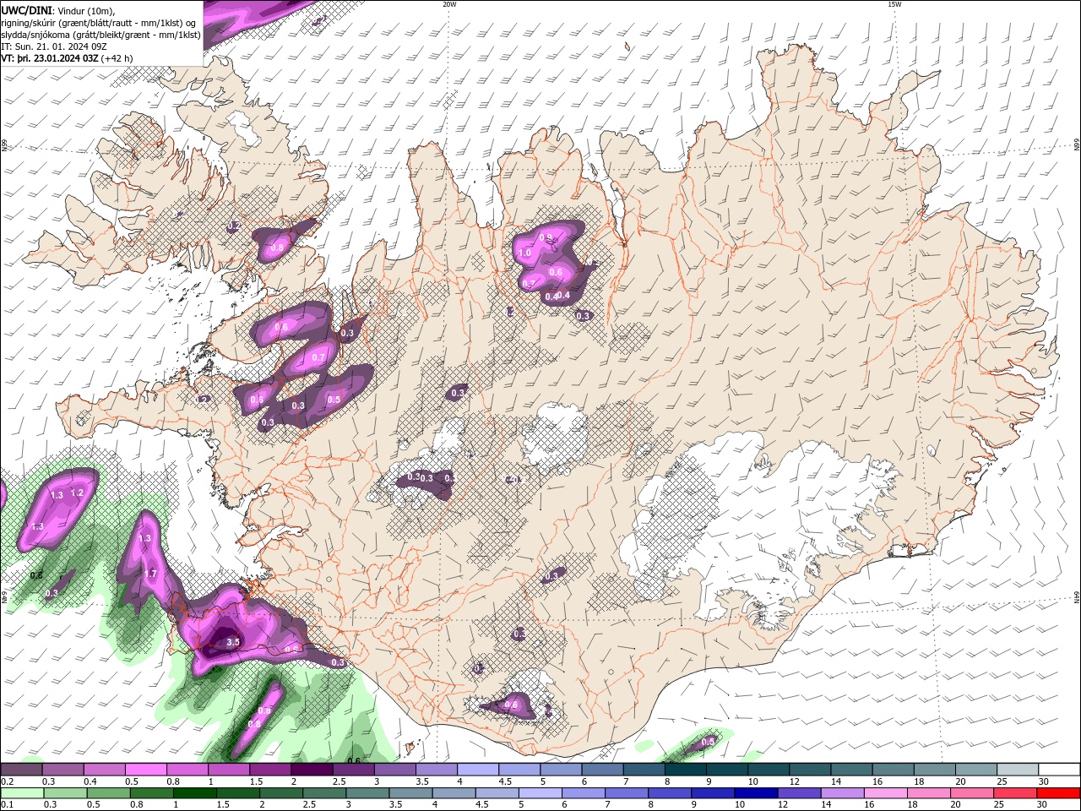Click the dark navy swatch at 10 on rain scale
Screen dimensions: 1081x811
click(754, 793)
